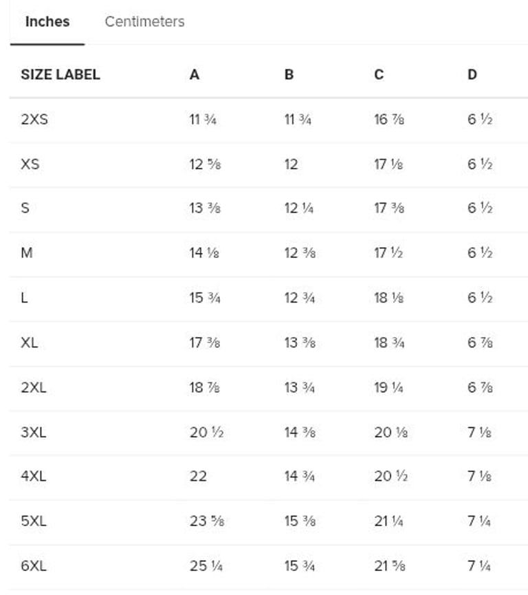Screen dimensions: 528x595
Task: Select the 3XL size row label
Action: coord(34,432)
